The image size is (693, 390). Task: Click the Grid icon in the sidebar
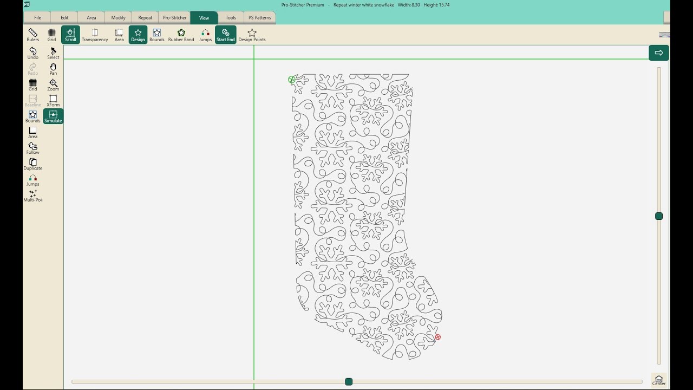pyautogui.click(x=33, y=84)
